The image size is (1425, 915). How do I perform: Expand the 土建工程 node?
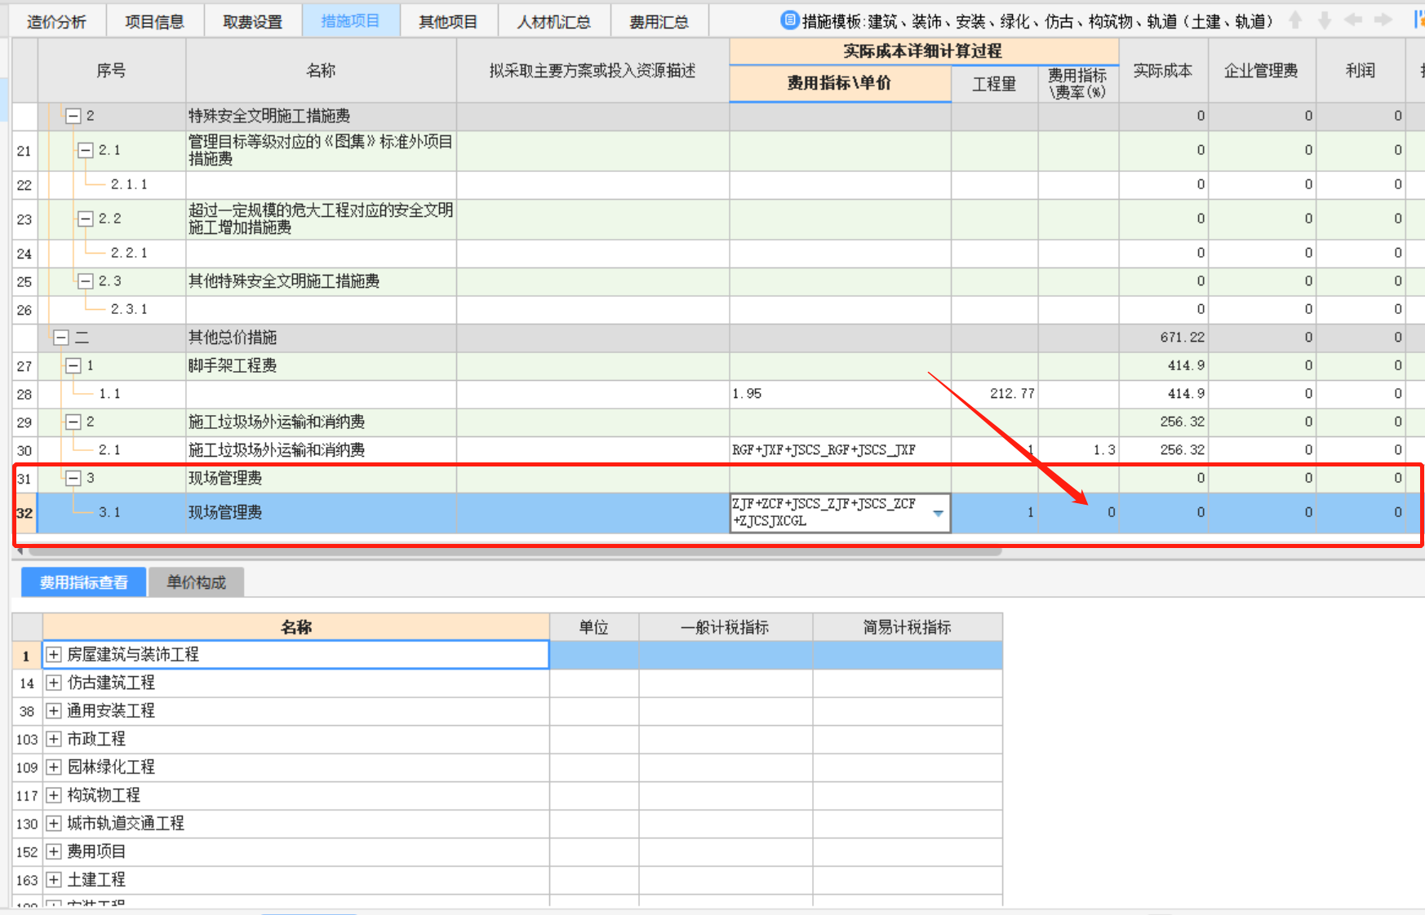(x=54, y=880)
